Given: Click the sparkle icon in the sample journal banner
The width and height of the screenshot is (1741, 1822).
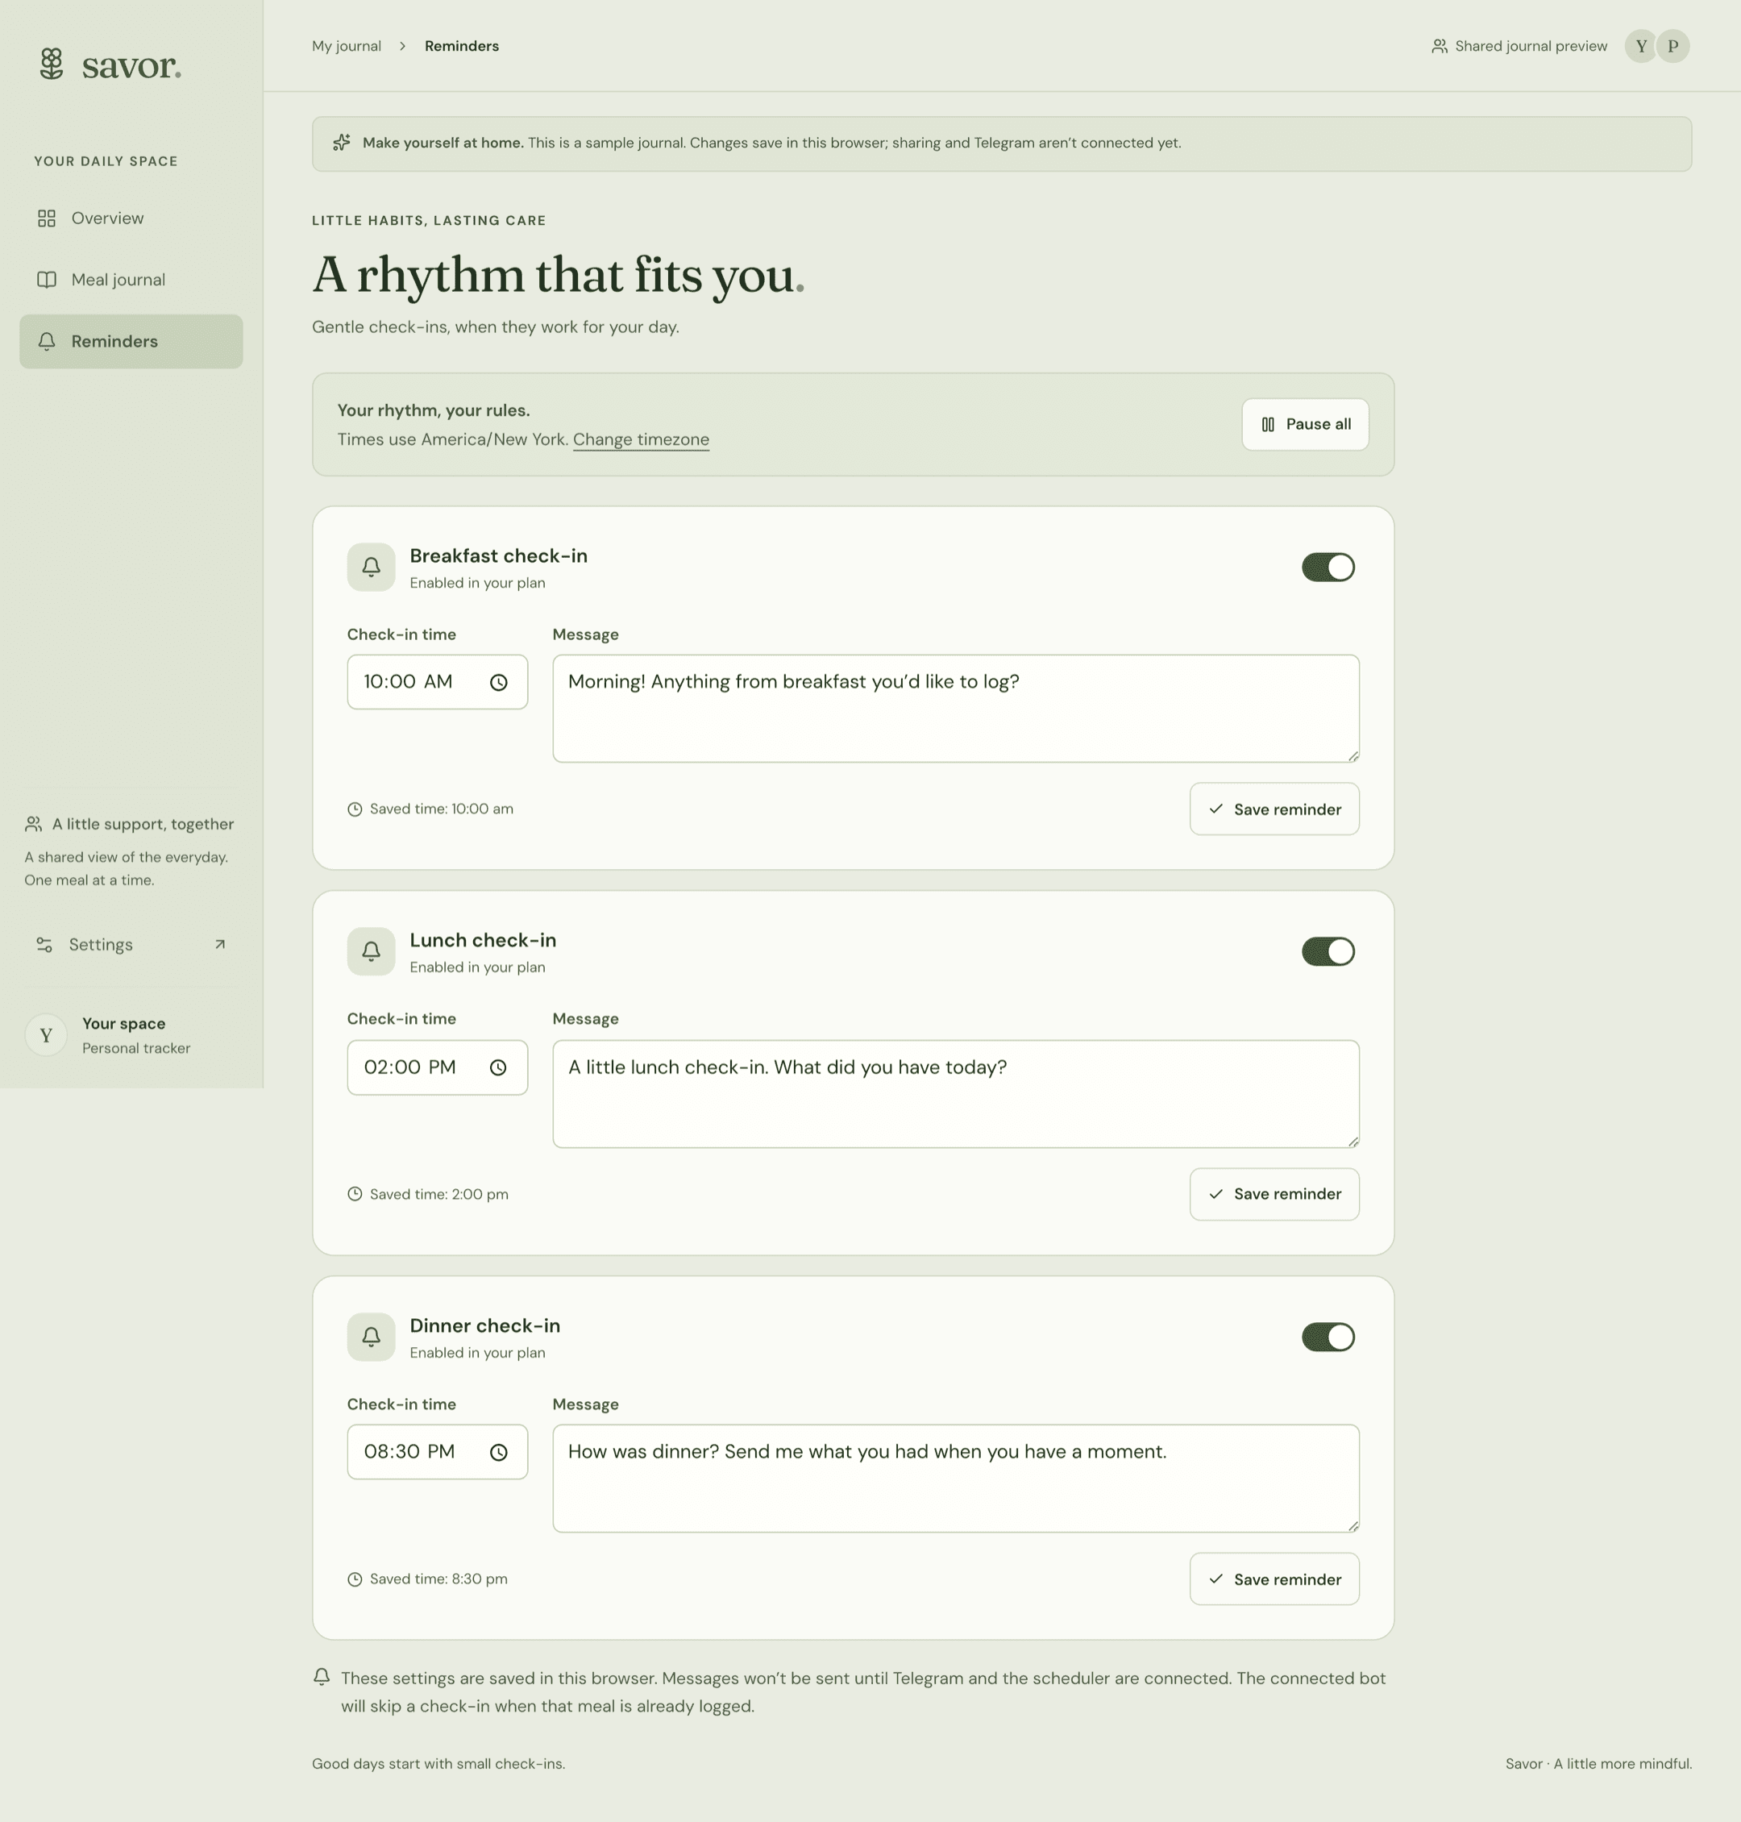Looking at the screenshot, I should pos(342,142).
